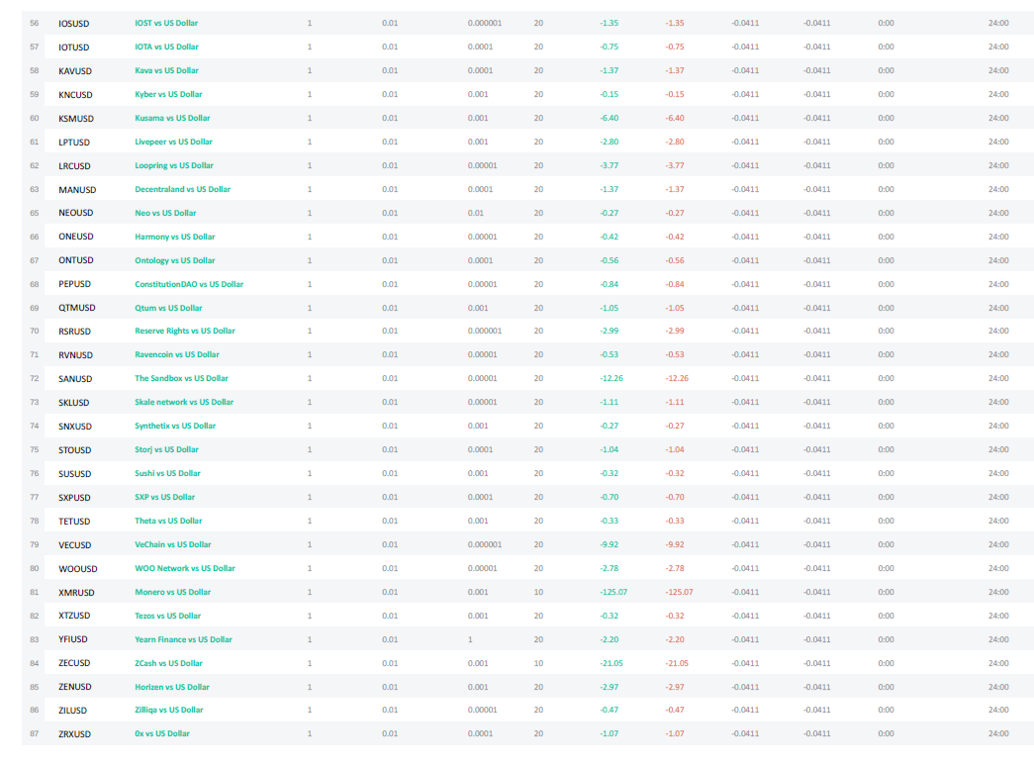The width and height of the screenshot is (1034, 766).
Task: Click the tick size 1 in YFIUSD row
Action: pos(470,640)
